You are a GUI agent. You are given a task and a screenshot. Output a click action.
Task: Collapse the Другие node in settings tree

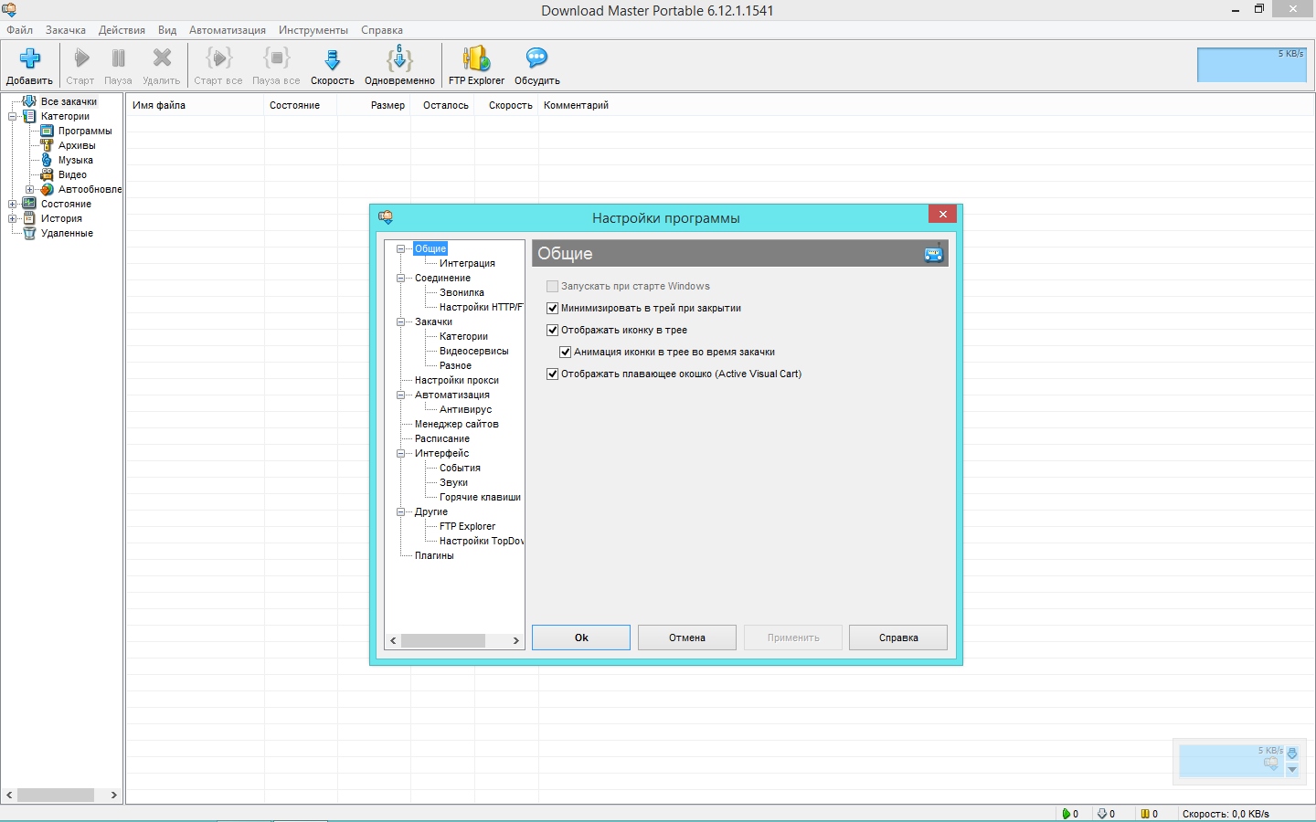400,511
